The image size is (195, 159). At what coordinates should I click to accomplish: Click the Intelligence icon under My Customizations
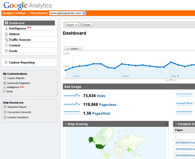5,87
